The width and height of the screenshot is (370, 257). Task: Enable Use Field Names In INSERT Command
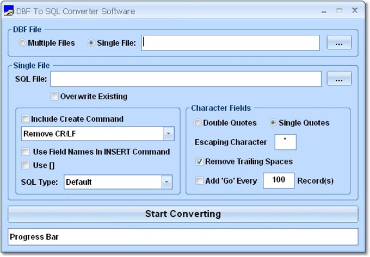26,152
